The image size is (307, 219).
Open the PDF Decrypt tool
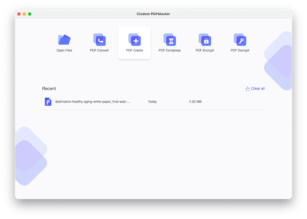point(240,43)
